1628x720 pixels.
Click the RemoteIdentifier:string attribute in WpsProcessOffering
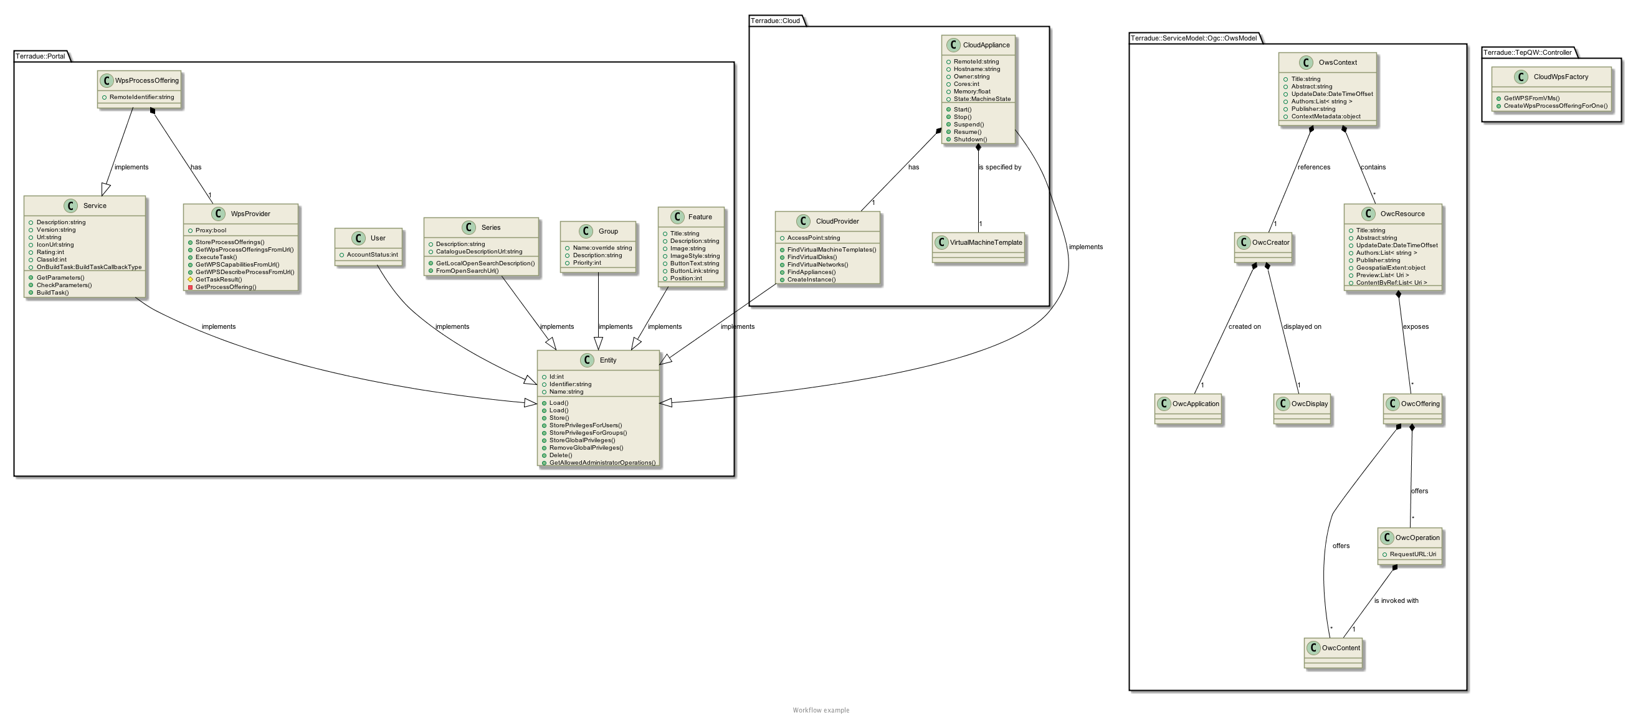[x=141, y=97]
